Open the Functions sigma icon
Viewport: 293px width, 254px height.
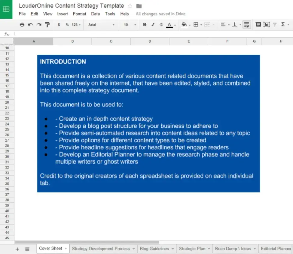[x=283, y=25]
